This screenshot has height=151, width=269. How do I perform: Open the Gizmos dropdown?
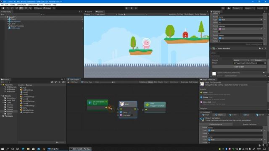coord(204,14)
